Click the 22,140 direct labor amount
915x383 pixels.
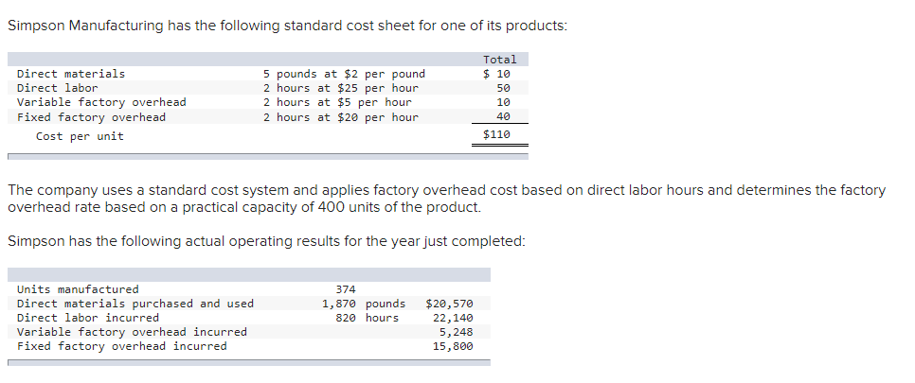point(453,318)
